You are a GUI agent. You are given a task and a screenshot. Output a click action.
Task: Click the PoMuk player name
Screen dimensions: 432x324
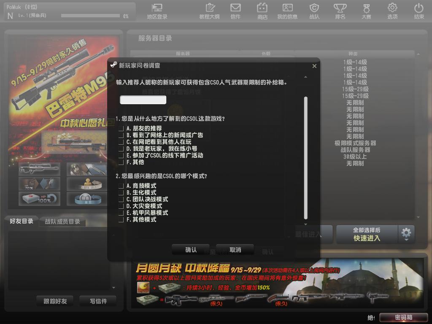(14, 7)
